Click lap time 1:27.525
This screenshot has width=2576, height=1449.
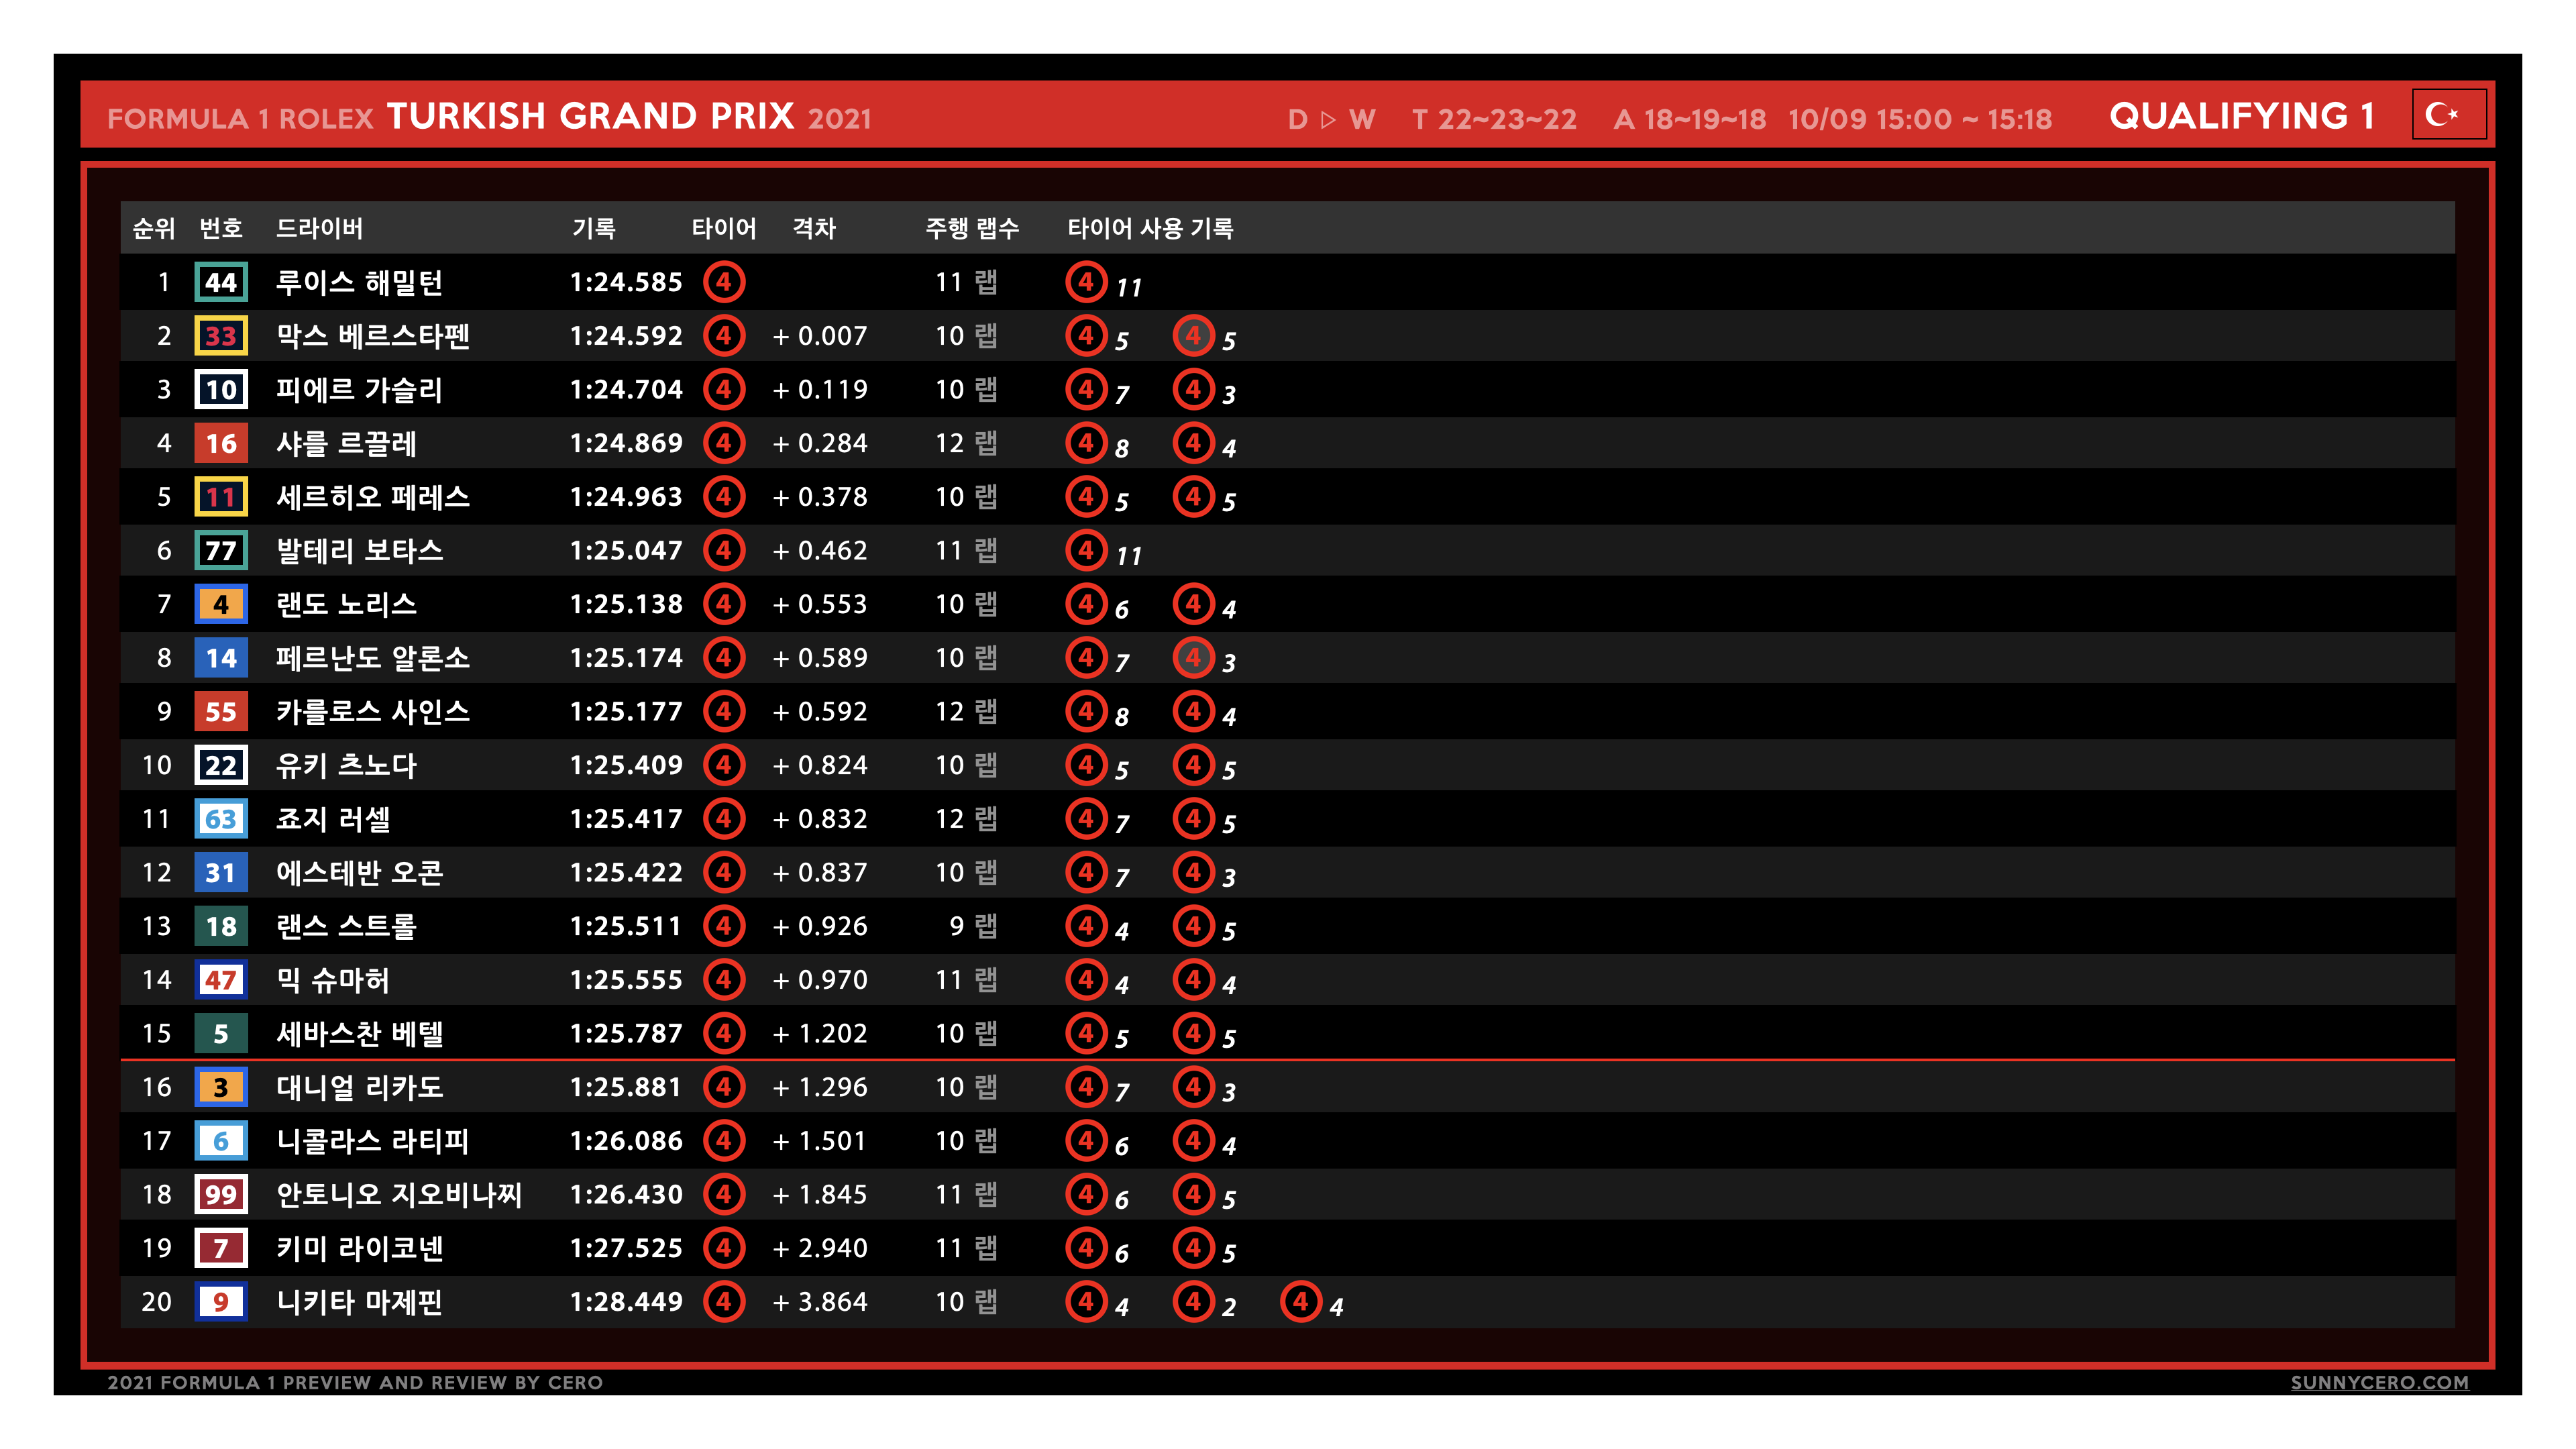(x=626, y=1248)
